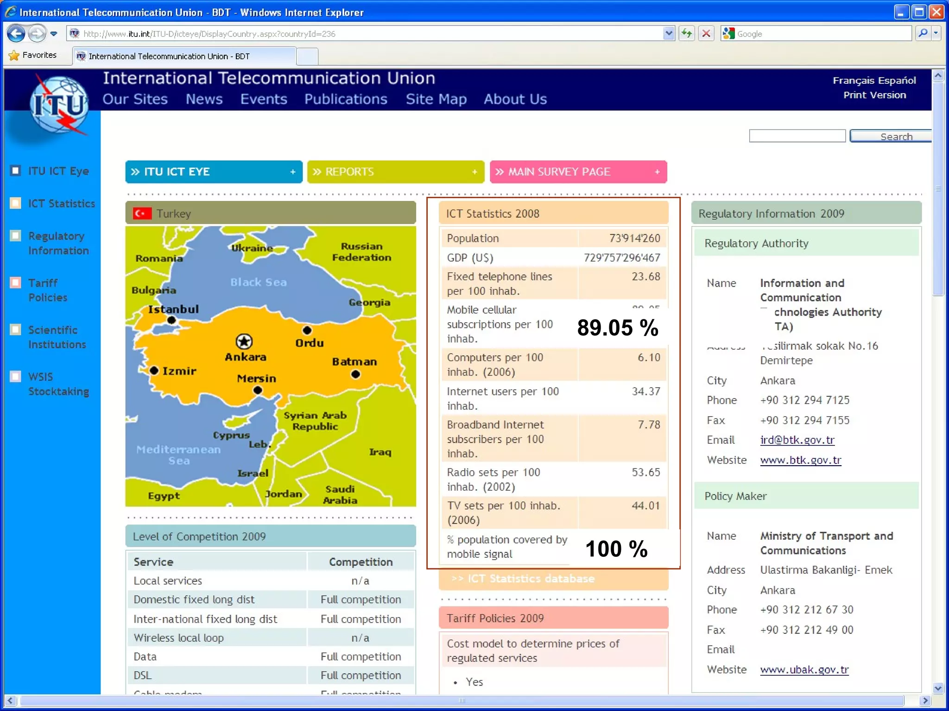Click the ITU site search input field
This screenshot has width=949, height=711.
pos(797,136)
